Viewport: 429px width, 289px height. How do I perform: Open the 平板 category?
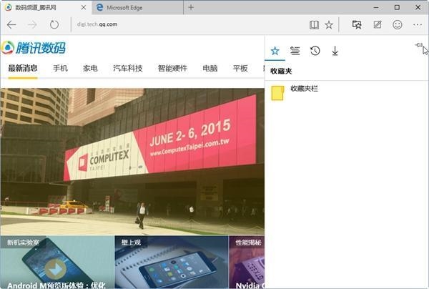[240, 68]
